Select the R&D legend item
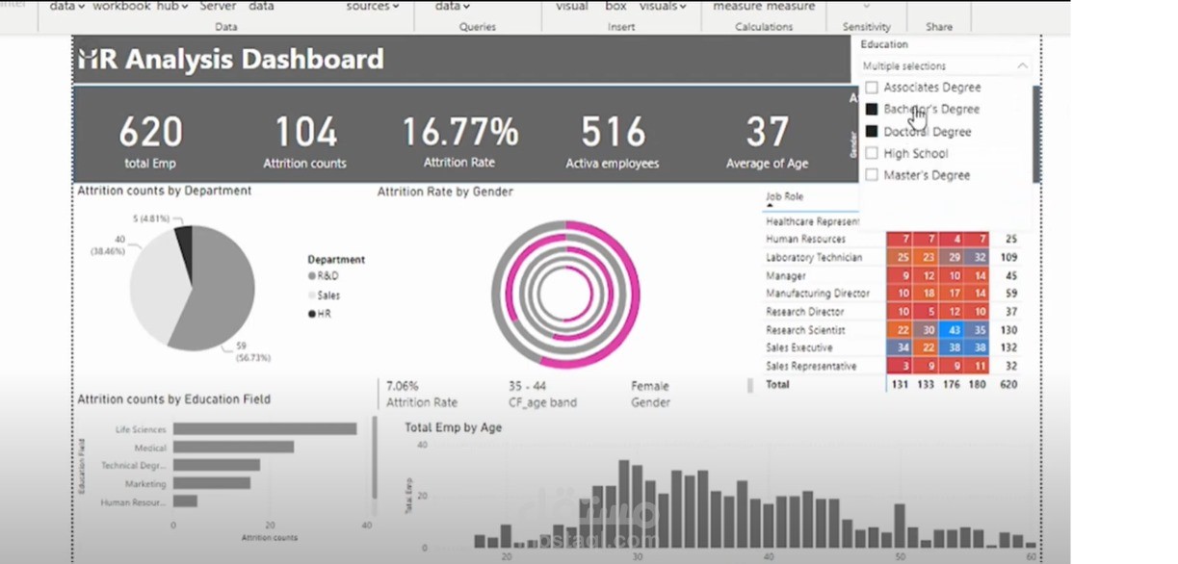This screenshot has width=1178, height=564. click(x=324, y=275)
